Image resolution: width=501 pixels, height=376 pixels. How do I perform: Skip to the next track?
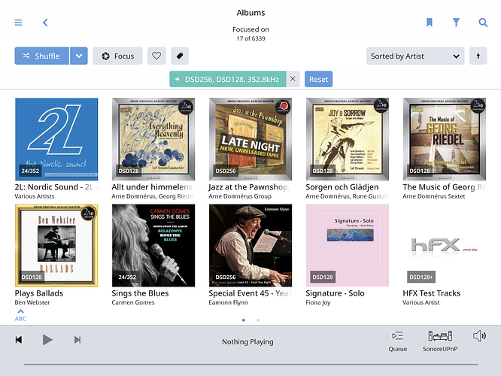[77, 340]
